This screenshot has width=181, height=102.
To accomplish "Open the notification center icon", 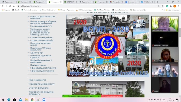I will pos(177,99).
